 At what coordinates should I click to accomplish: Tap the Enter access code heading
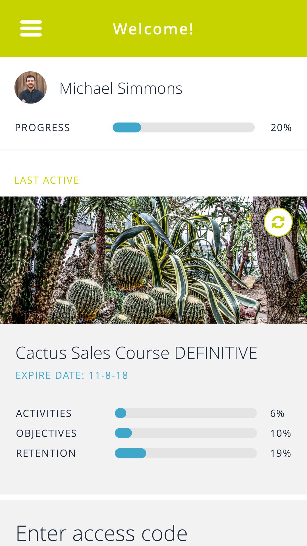click(101, 533)
